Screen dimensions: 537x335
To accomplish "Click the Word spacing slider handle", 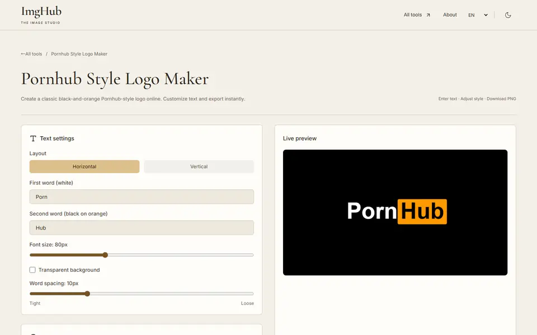I will 87,294.
